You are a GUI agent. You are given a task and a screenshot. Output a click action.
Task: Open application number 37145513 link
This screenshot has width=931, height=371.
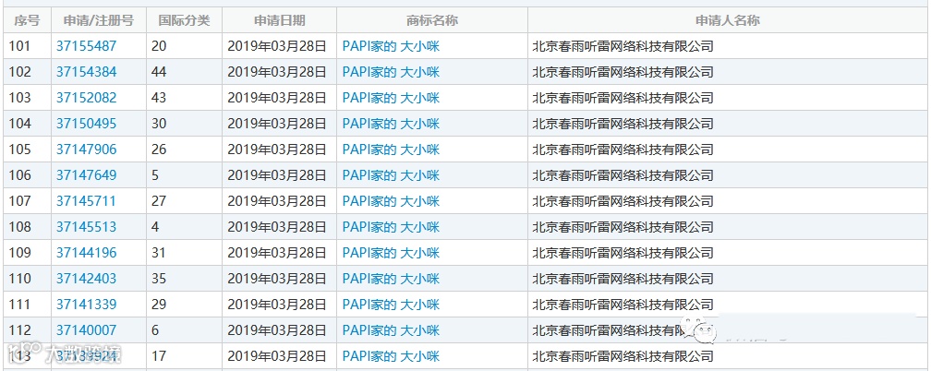click(x=87, y=227)
